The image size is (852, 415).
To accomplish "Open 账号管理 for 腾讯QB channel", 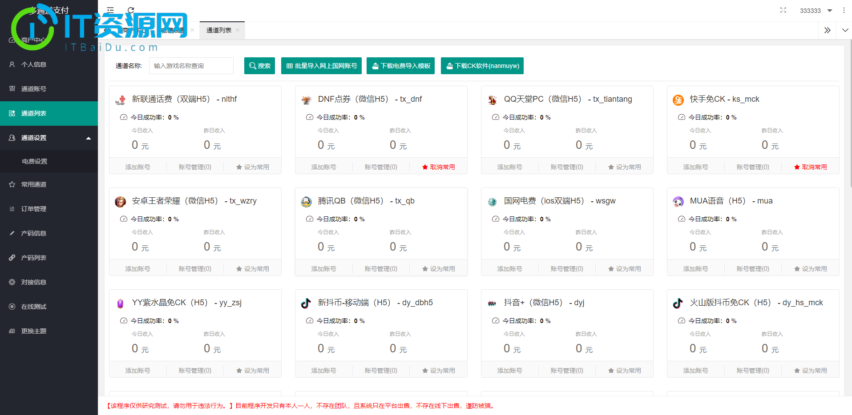I will tap(381, 269).
